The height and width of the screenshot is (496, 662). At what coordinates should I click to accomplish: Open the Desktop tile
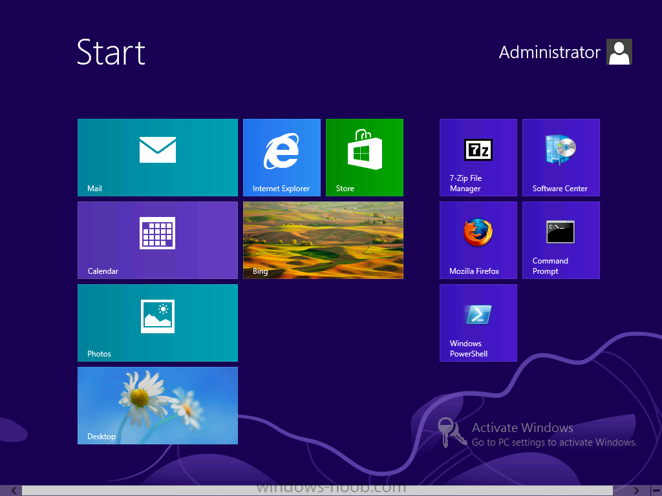point(158,406)
